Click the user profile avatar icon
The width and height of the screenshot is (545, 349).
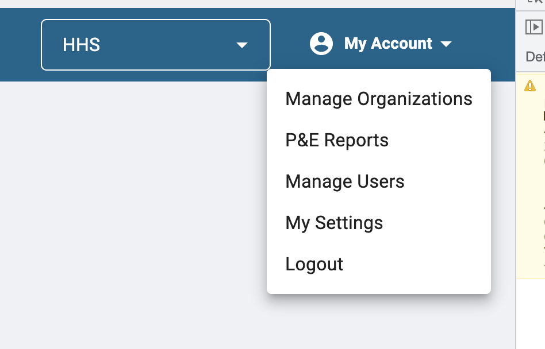[321, 44]
